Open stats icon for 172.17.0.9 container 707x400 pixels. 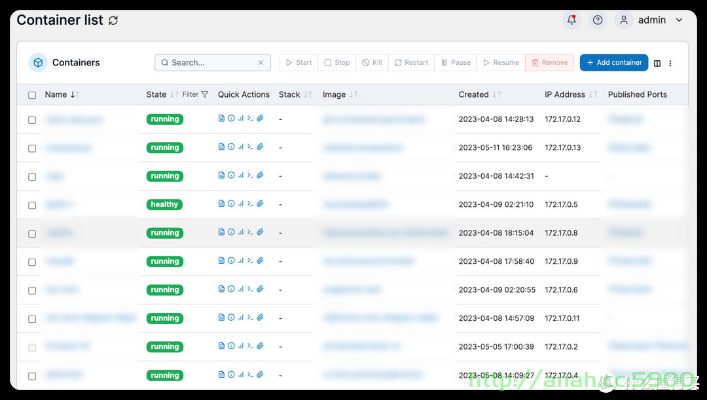(241, 260)
